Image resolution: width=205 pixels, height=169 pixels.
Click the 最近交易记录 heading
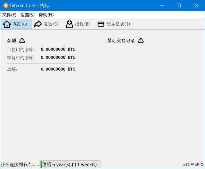point(121,41)
